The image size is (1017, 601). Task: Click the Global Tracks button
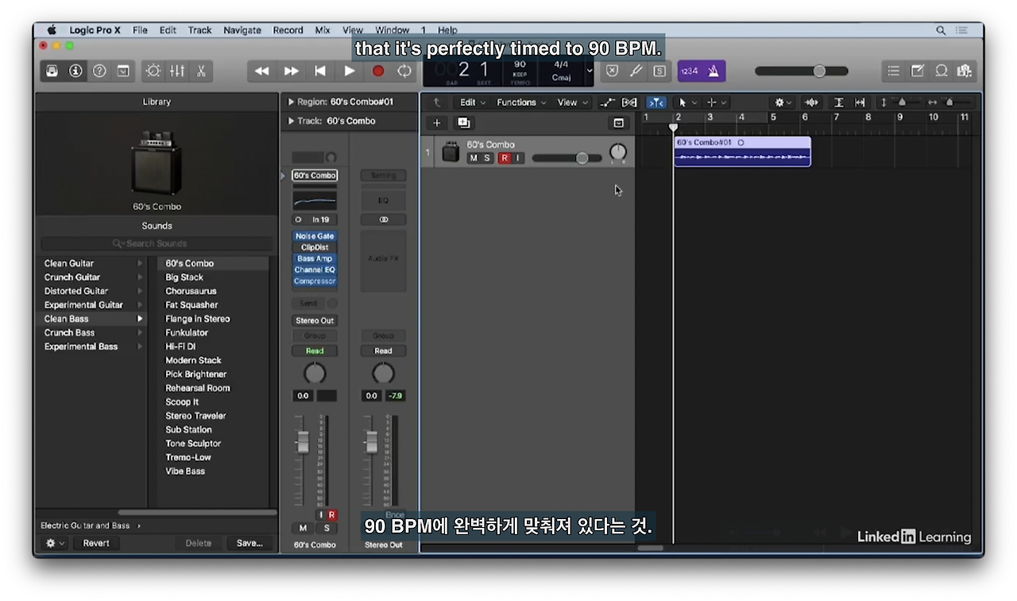pos(619,122)
